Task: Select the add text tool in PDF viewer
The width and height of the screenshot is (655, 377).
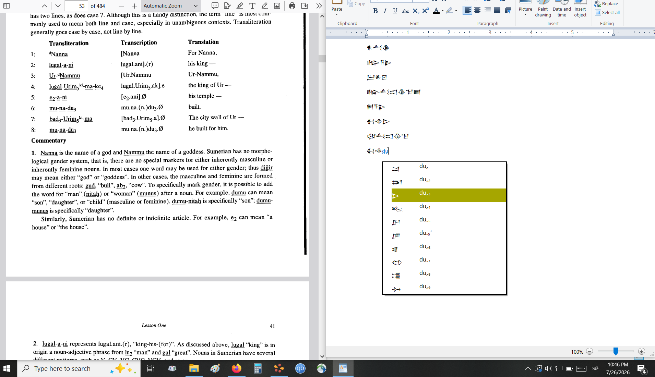Action: coord(252,6)
